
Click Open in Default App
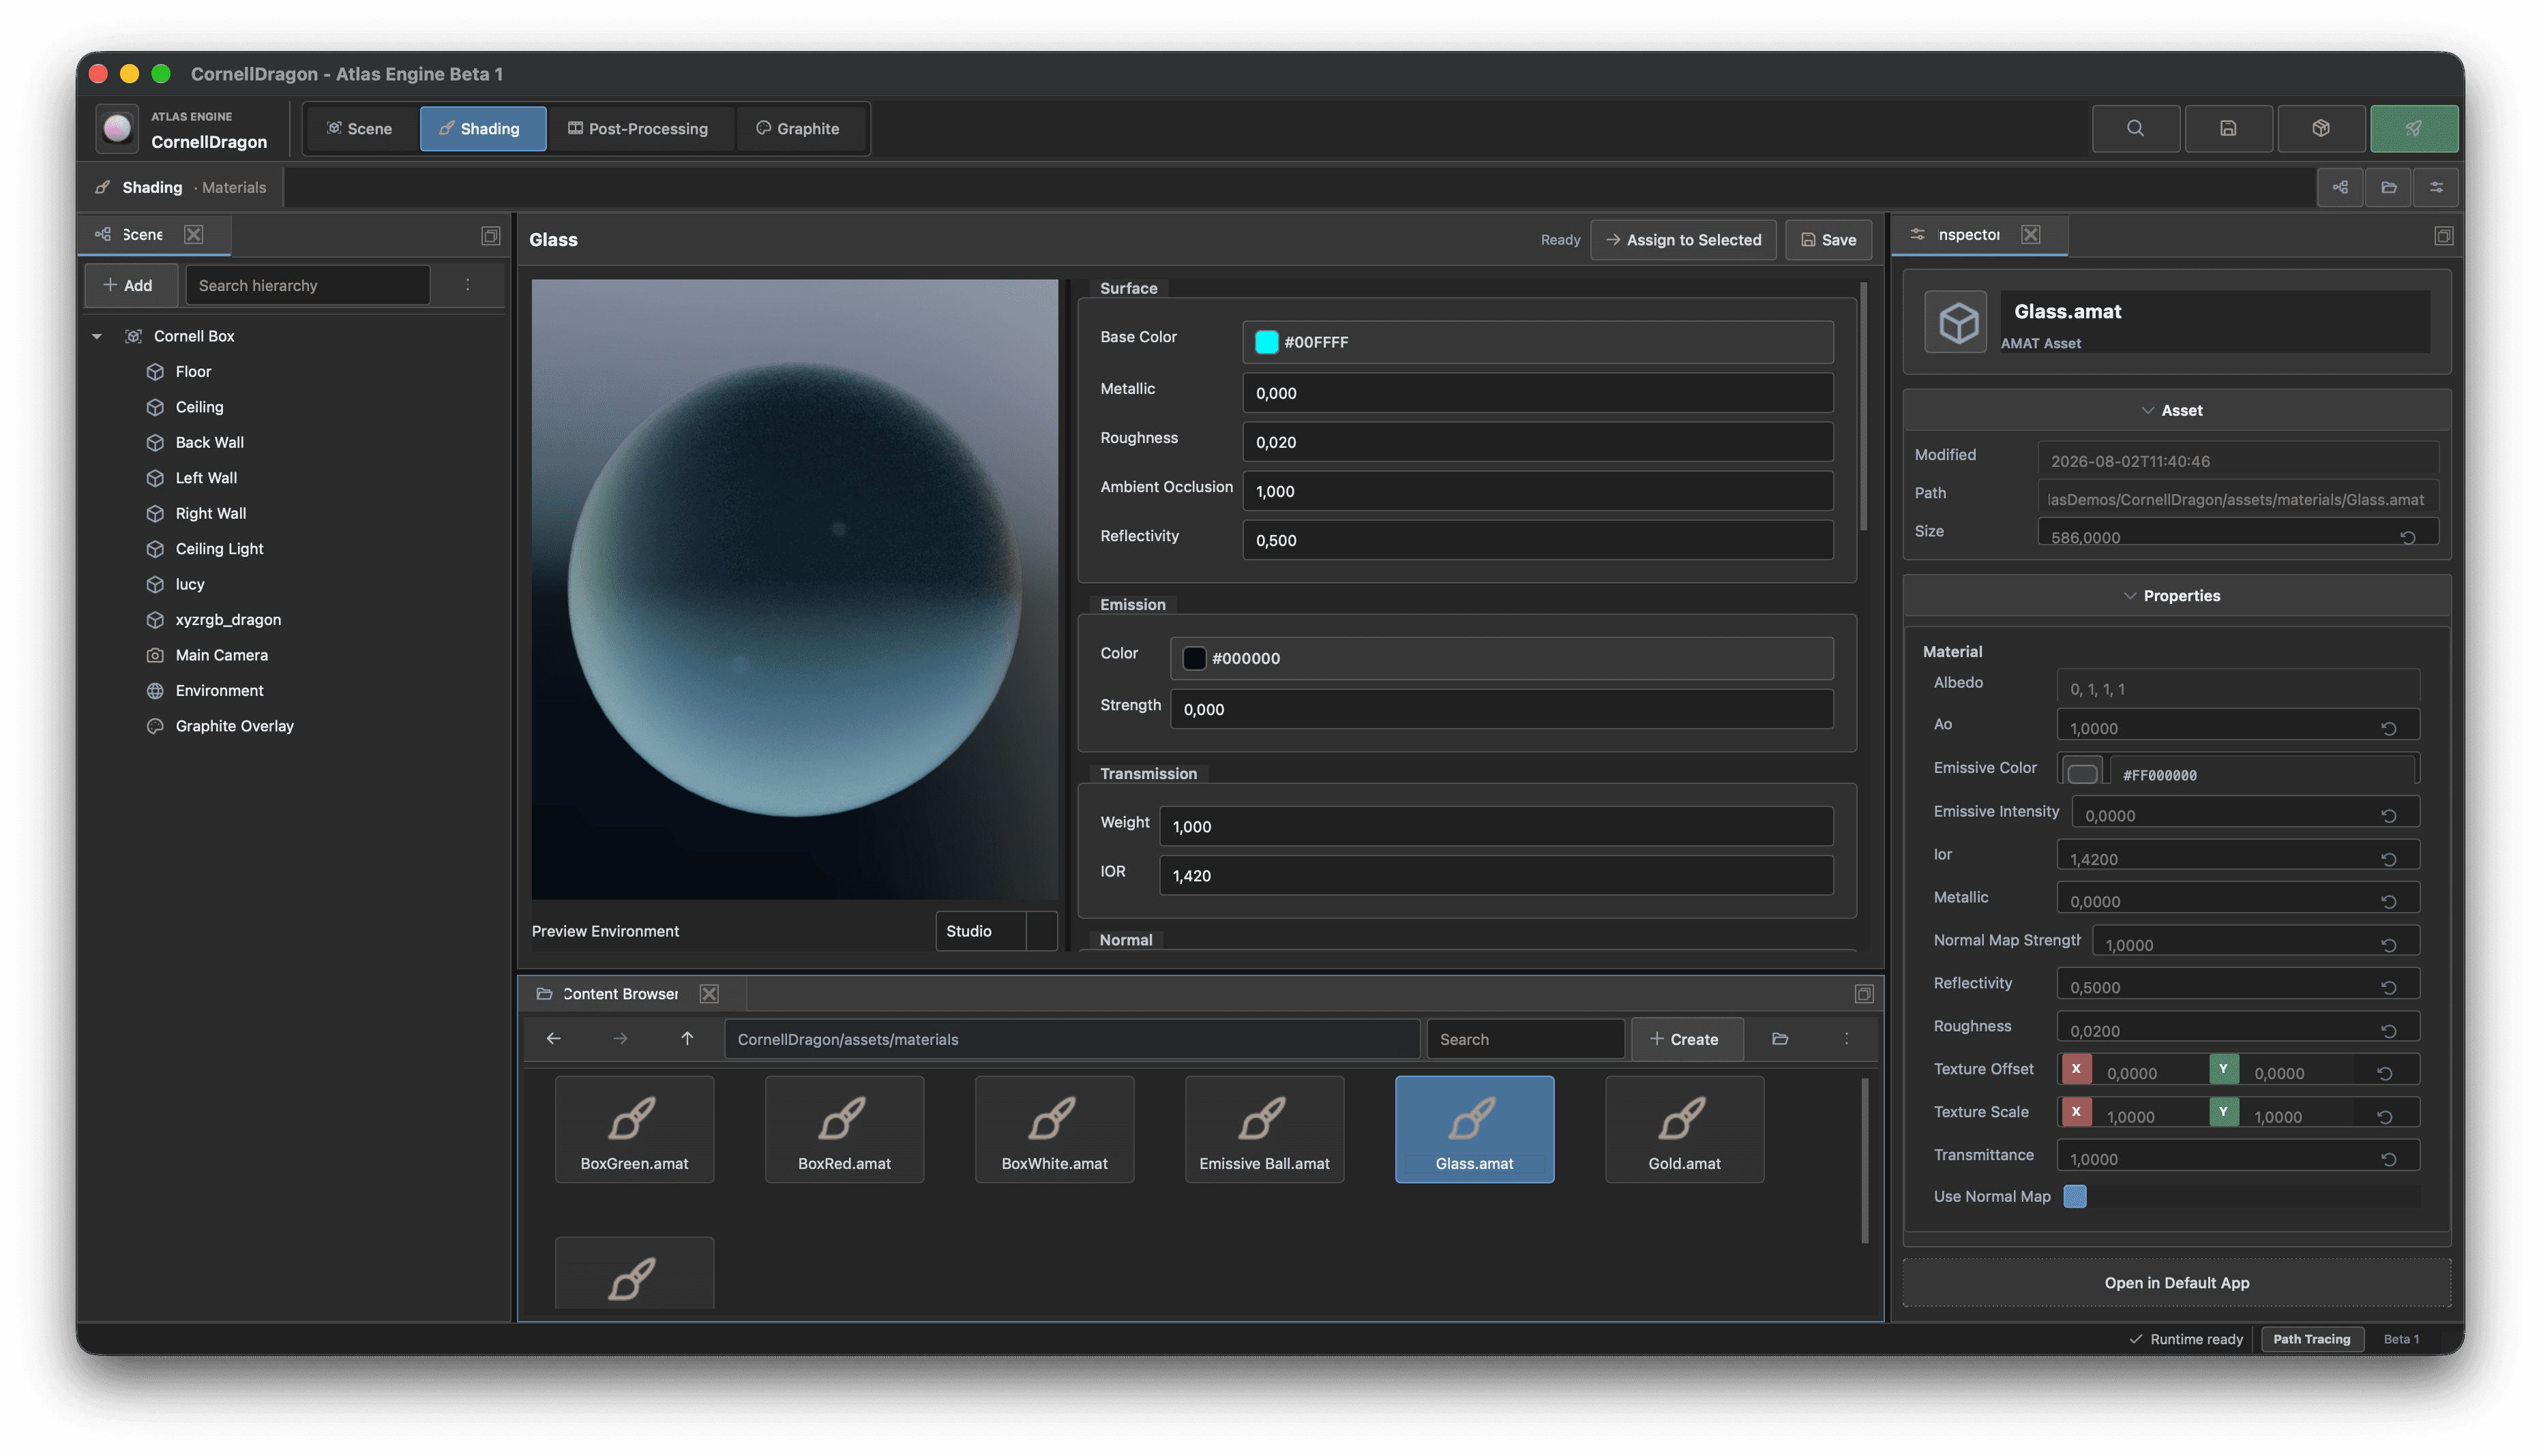[x=2177, y=1283]
